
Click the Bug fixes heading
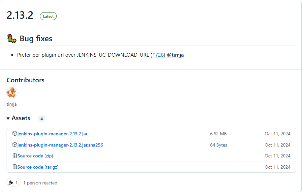point(36,39)
